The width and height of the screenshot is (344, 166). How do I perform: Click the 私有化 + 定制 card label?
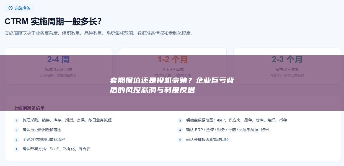click(x=287, y=69)
